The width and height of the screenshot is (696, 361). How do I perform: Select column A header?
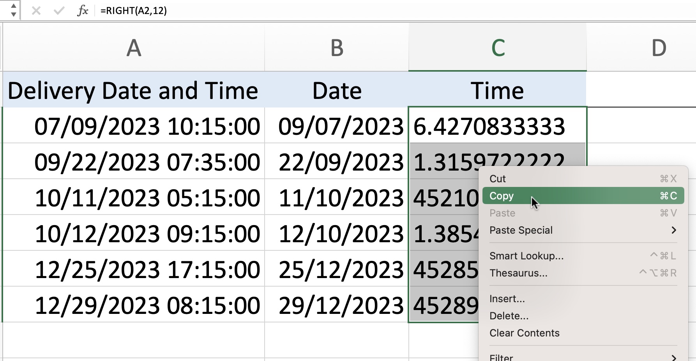(x=134, y=48)
